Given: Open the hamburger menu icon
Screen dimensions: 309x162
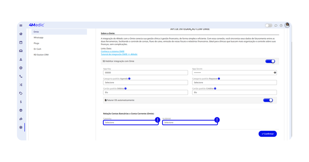Looking at the screenshot, I should (x=21, y=26).
